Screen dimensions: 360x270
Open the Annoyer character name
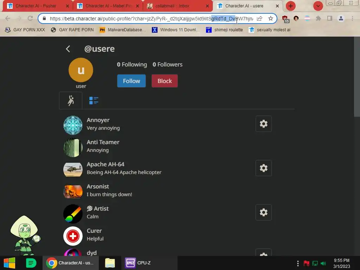coord(98,120)
